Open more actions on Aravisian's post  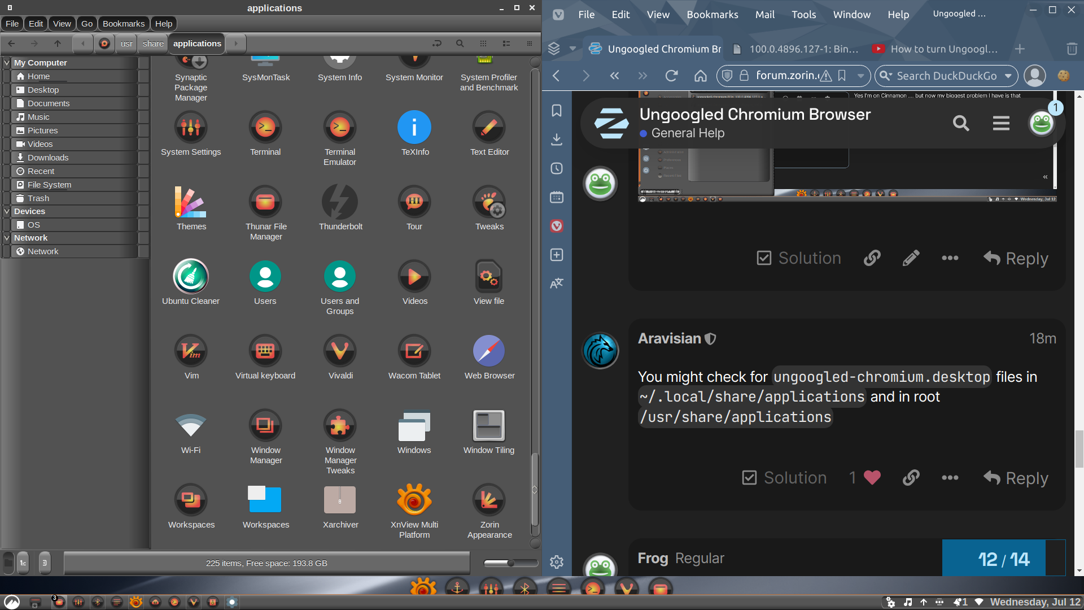click(x=950, y=478)
